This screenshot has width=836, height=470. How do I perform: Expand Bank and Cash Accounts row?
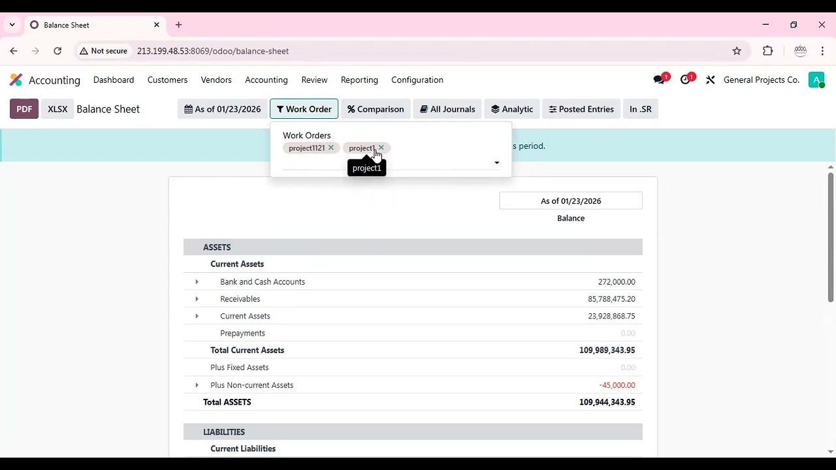coord(197,282)
